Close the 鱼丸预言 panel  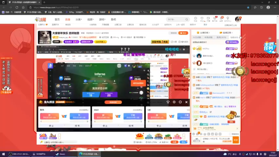coord(186,102)
